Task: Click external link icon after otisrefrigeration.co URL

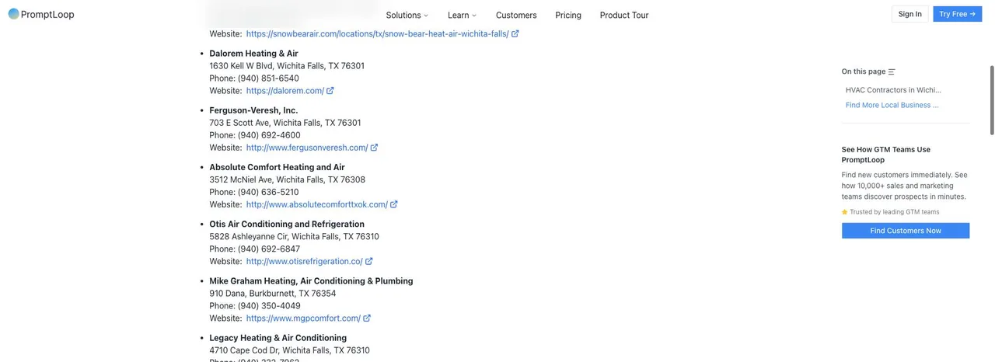Action: [369, 262]
